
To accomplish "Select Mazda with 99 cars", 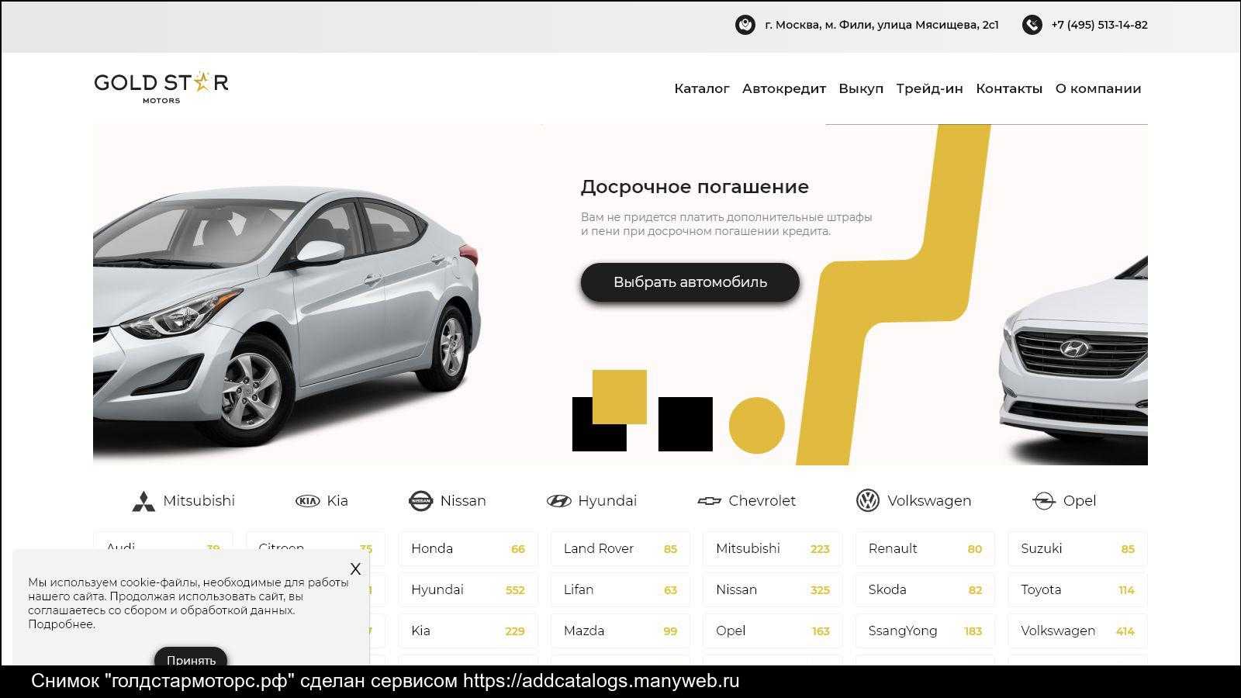I will pos(620,631).
